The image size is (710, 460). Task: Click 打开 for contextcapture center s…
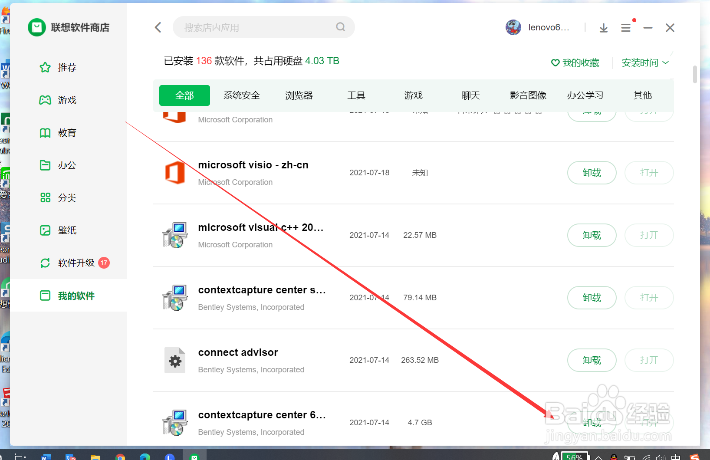pyautogui.click(x=649, y=298)
